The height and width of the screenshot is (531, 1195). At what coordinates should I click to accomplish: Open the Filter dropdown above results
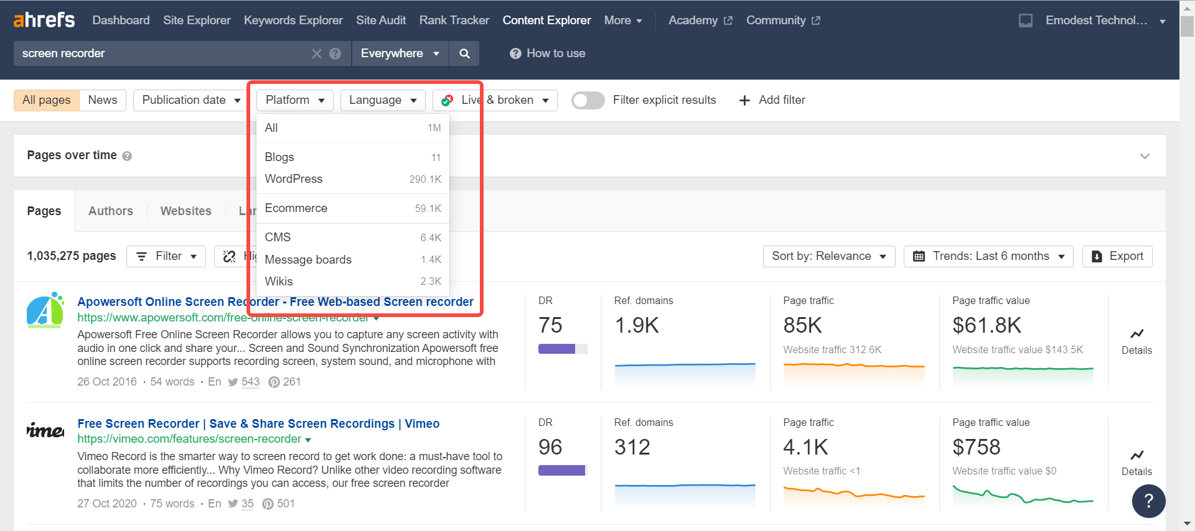166,256
